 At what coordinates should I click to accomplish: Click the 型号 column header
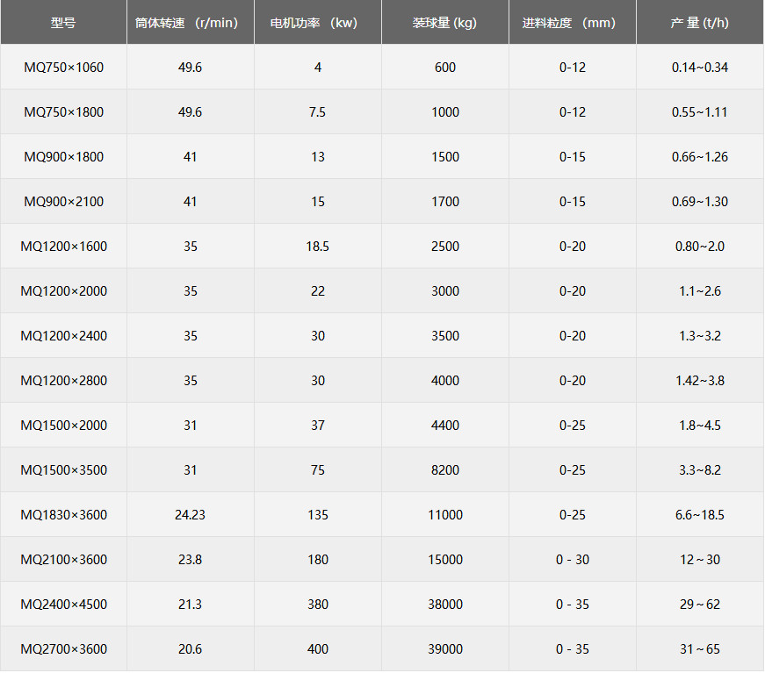pyautogui.click(x=63, y=23)
